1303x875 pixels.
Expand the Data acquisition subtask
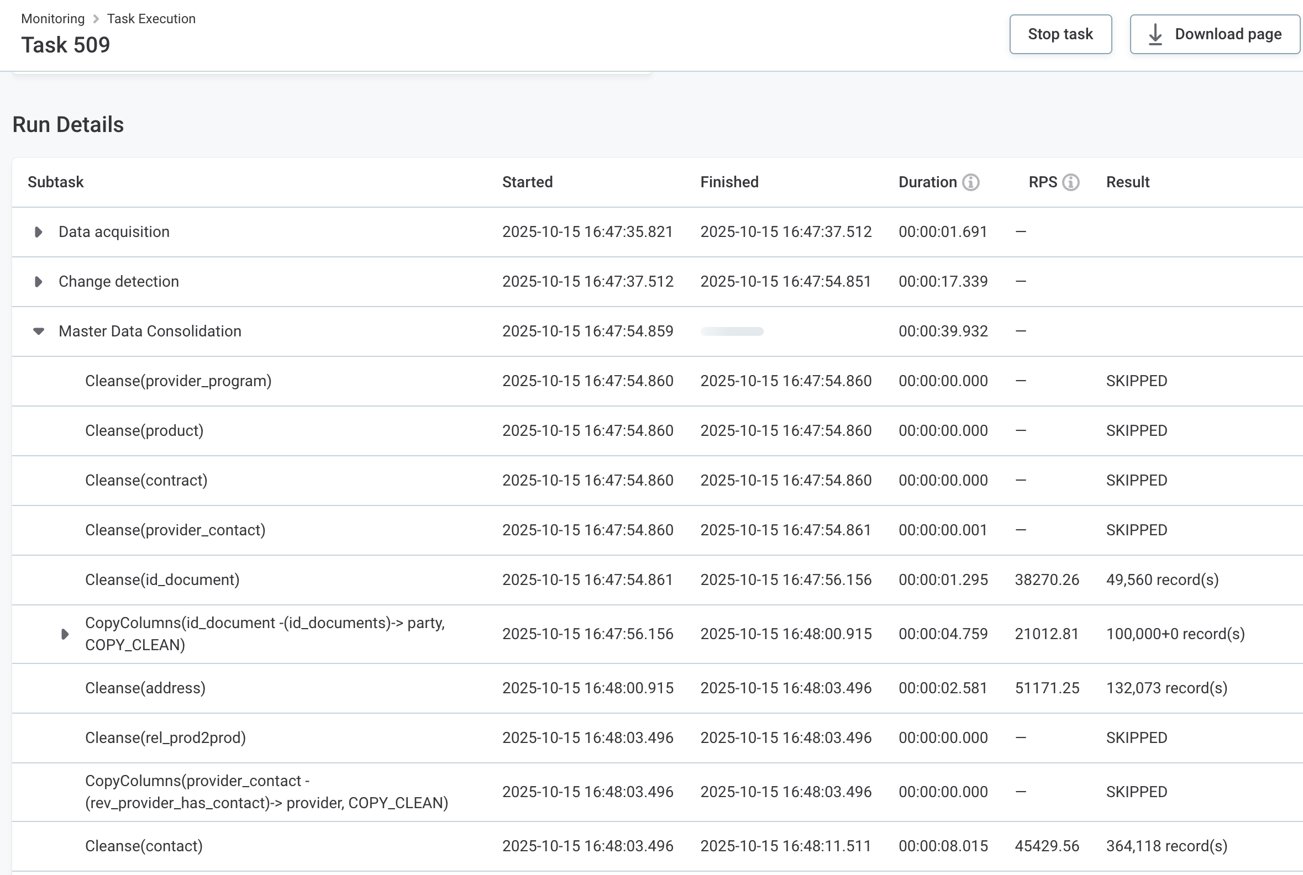[39, 232]
